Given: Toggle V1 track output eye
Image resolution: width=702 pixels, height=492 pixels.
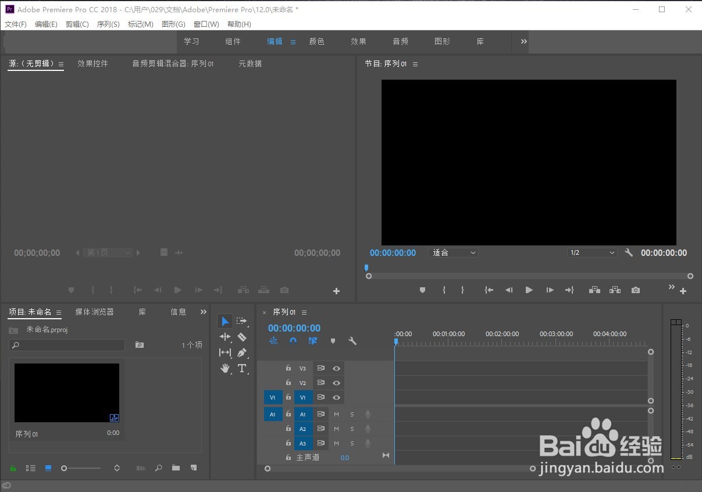Looking at the screenshot, I should (x=336, y=398).
